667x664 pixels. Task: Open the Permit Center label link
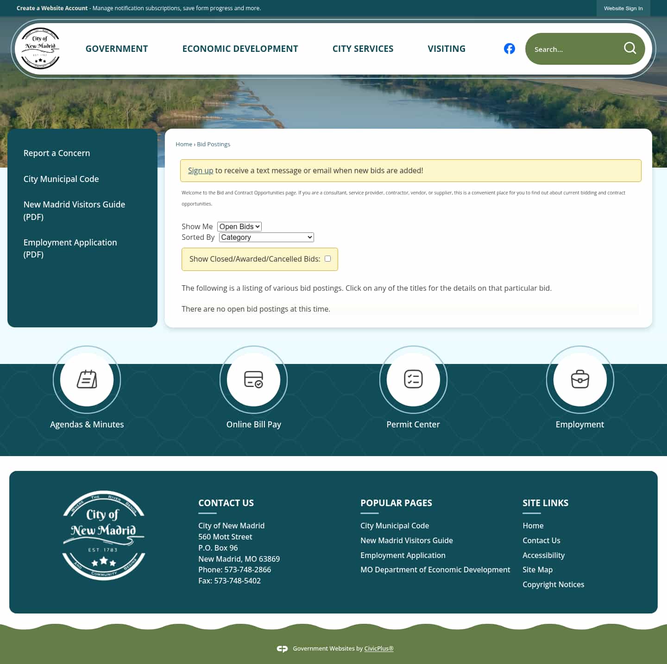[x=413, y=425]
